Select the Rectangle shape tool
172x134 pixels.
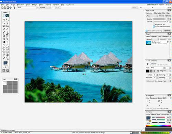click(x=7, y=49)
